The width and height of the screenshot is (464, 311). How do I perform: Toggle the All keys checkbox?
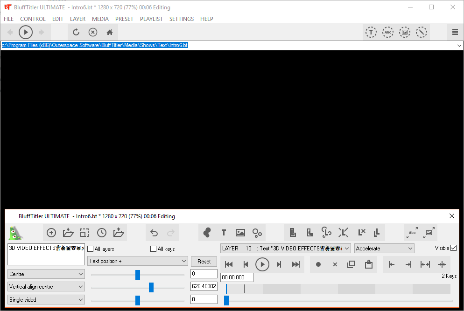click(x=153, y=249)
